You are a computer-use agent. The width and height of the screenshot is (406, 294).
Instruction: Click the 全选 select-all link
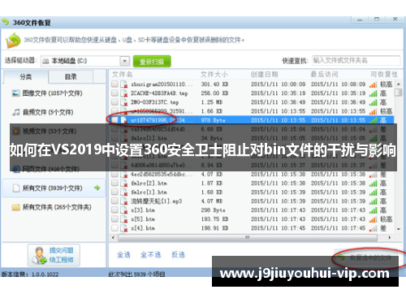[123, 254]
